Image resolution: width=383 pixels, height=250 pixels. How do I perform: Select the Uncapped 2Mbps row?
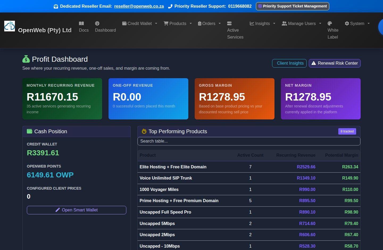[249, 235]
